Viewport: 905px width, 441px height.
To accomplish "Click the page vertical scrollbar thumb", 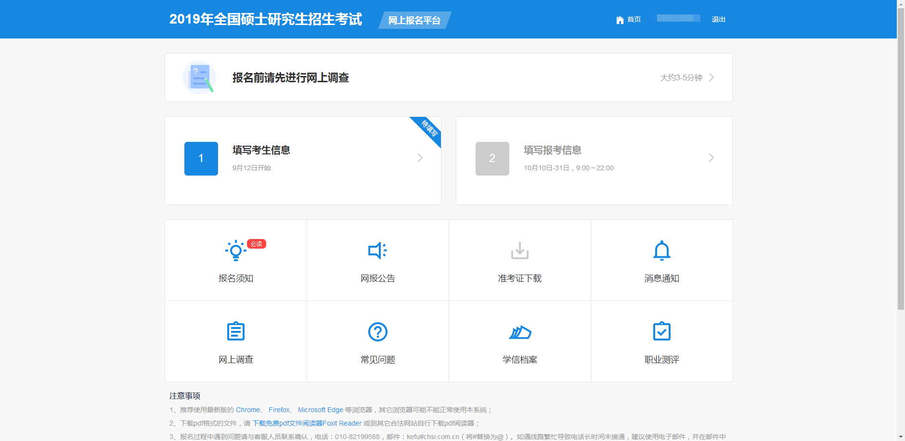I will (x=901, y=159).
